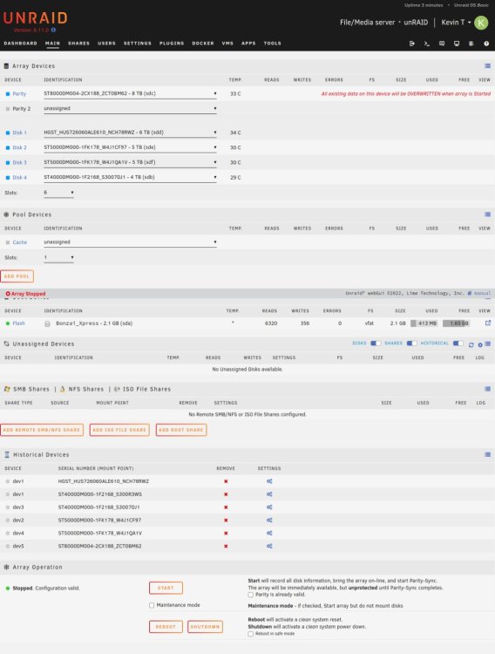Click Add ISO File Share button

coord(119,430)
